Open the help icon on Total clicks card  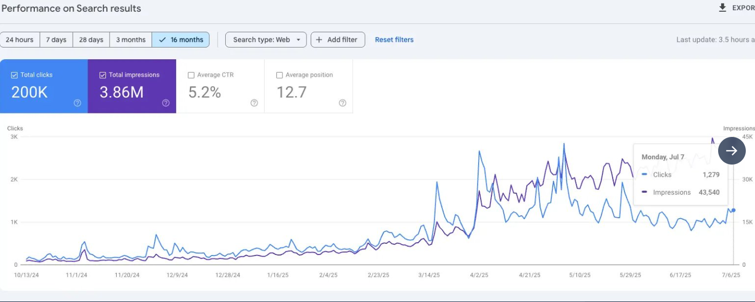[x=77, y=103]
